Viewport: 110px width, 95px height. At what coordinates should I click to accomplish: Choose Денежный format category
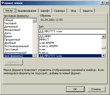coord(18,27)
